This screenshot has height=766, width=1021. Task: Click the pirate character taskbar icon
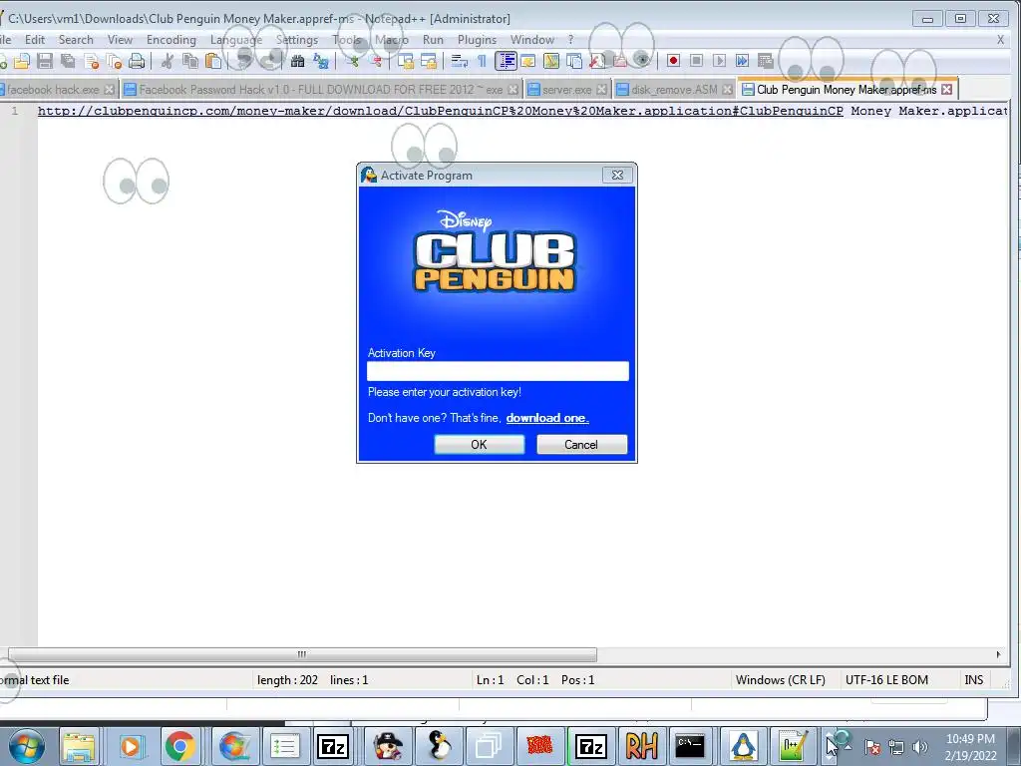tap(388, 746)
